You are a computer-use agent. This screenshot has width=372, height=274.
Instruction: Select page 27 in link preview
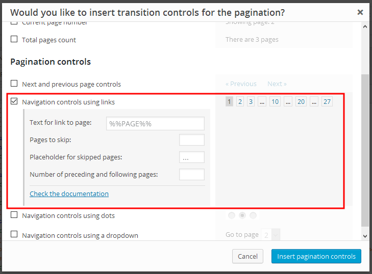(x=327, y=101)
